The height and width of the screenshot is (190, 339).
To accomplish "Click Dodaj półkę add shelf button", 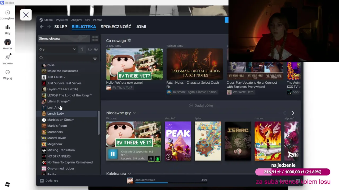I will point(201,106).
